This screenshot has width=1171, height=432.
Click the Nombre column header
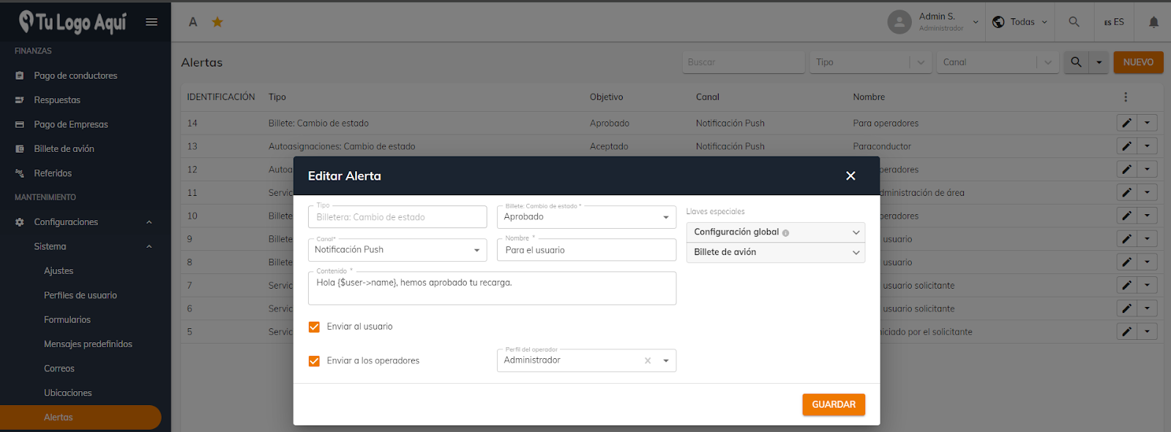tap(869, 97)
